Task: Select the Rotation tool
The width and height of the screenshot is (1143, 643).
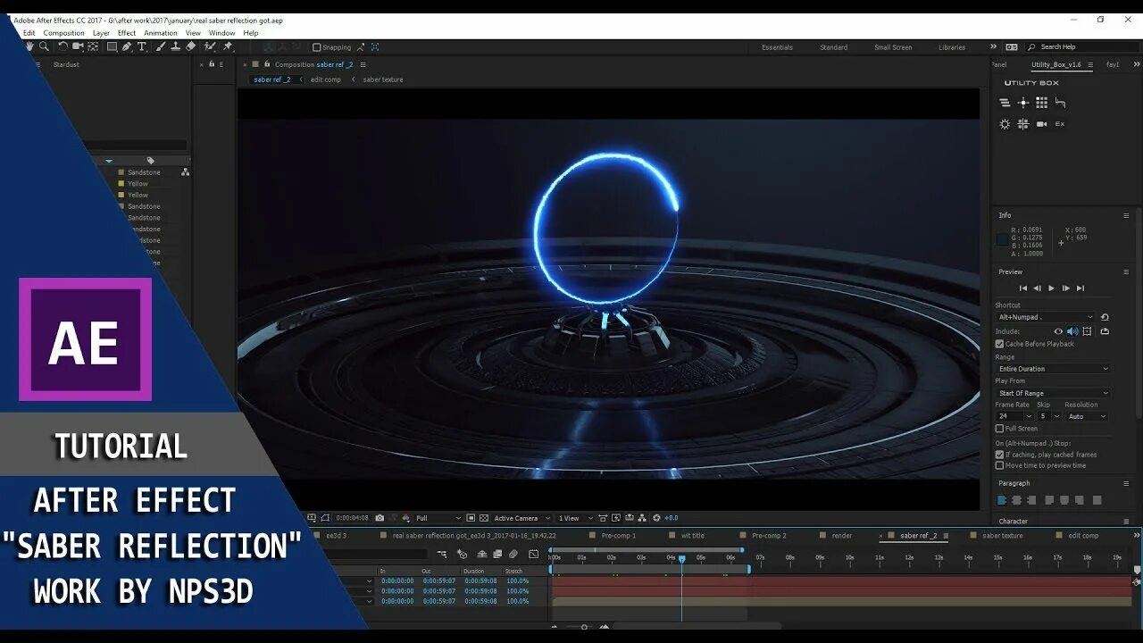Action: [x=63, y=46]
